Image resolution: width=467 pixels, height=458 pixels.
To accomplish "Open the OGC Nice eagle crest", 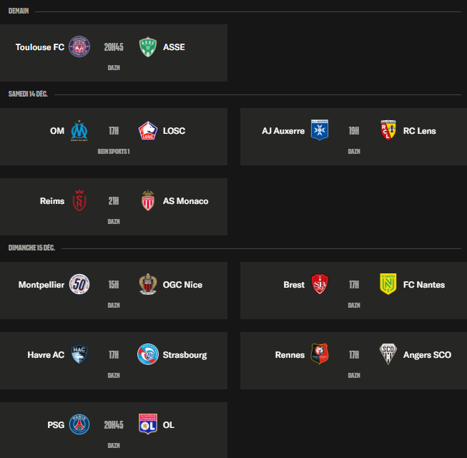I will 148,284.
